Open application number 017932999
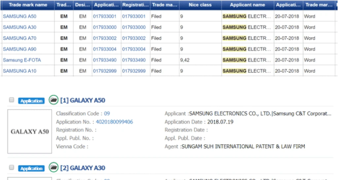 [x=105, y=71]
